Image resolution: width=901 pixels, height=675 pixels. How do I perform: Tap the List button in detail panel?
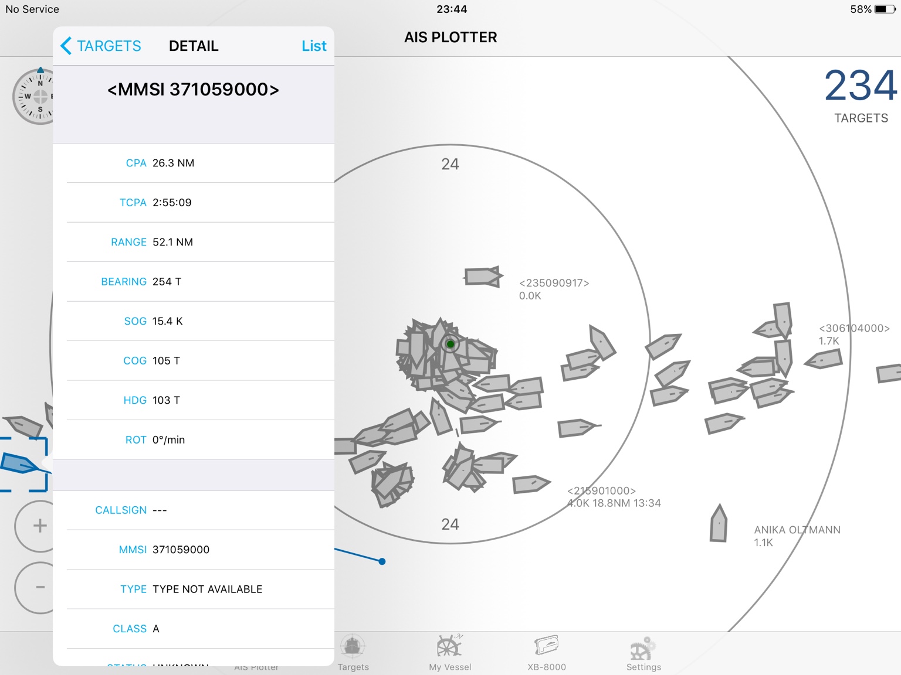pyautogui.click(x=314, y=46)
